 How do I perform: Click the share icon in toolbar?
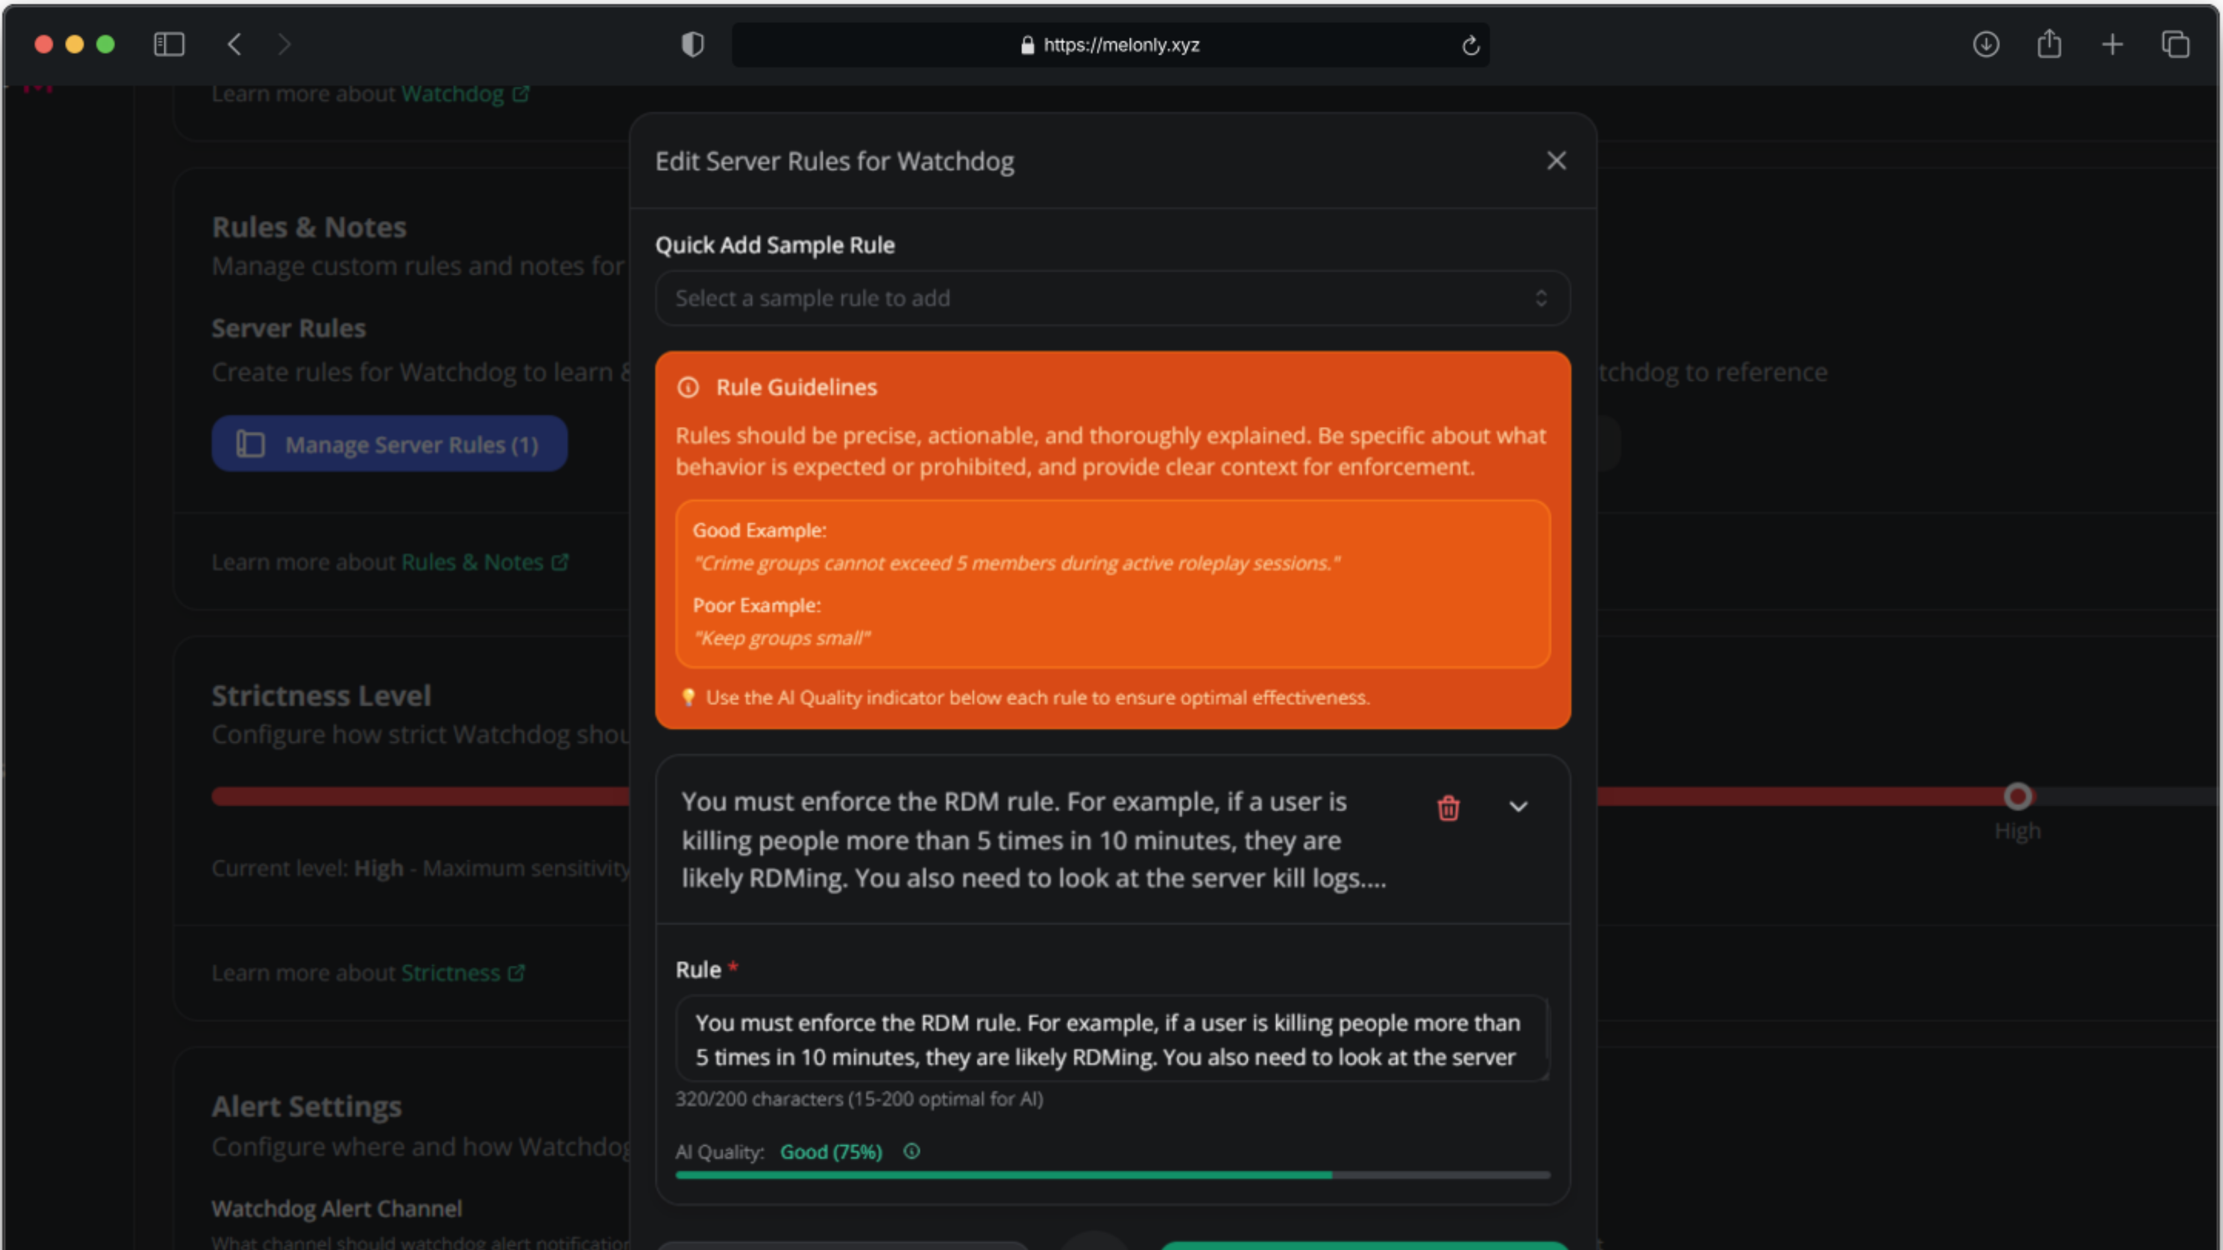(2049, 44)
